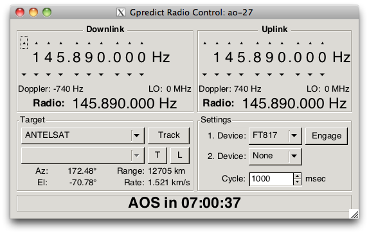Click the L lock button

(179, 155)
